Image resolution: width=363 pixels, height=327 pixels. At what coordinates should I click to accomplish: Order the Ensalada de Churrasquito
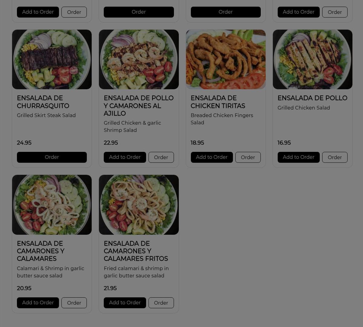(x=52, y=157)
